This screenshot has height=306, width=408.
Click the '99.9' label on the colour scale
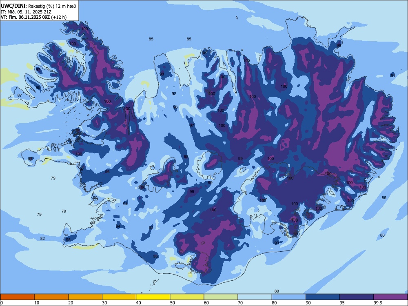(377, 303)
